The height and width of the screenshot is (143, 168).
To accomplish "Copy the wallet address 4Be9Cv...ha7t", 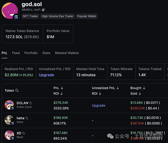I will 43,10.
